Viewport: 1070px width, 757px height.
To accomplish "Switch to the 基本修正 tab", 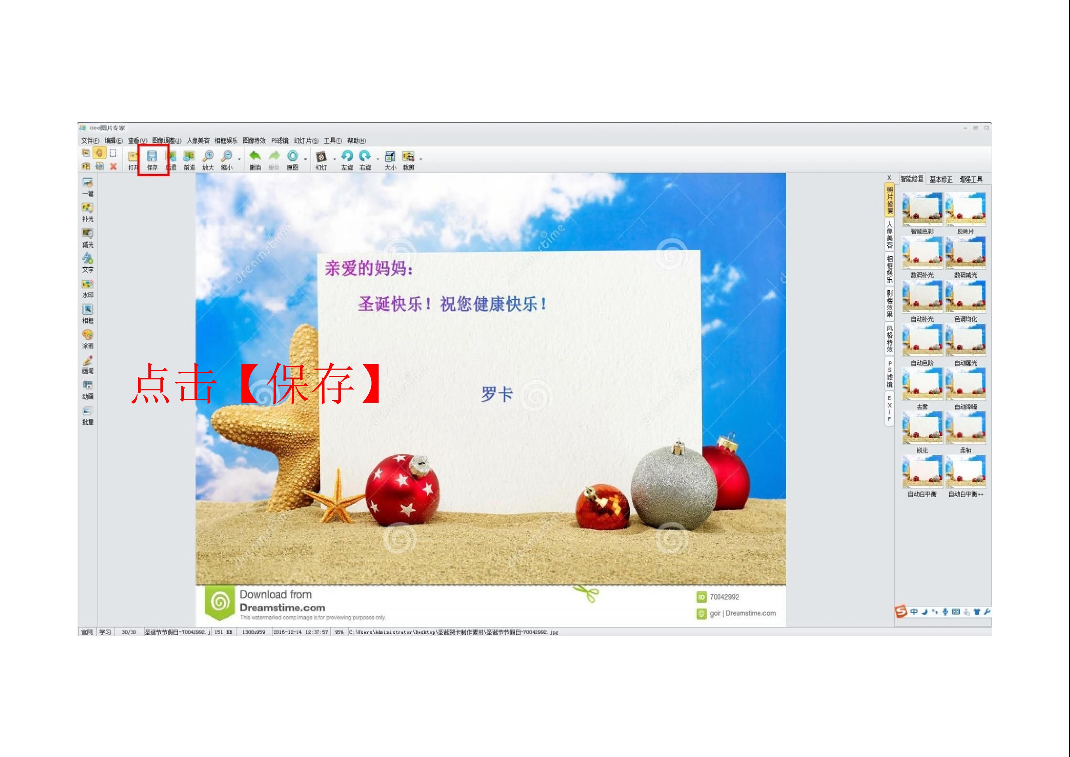I will coord(941,179).
